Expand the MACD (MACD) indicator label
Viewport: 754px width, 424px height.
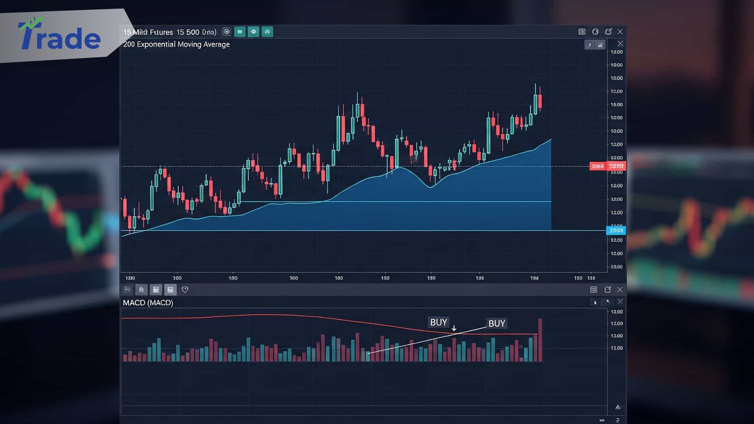(x=148, y=303)
